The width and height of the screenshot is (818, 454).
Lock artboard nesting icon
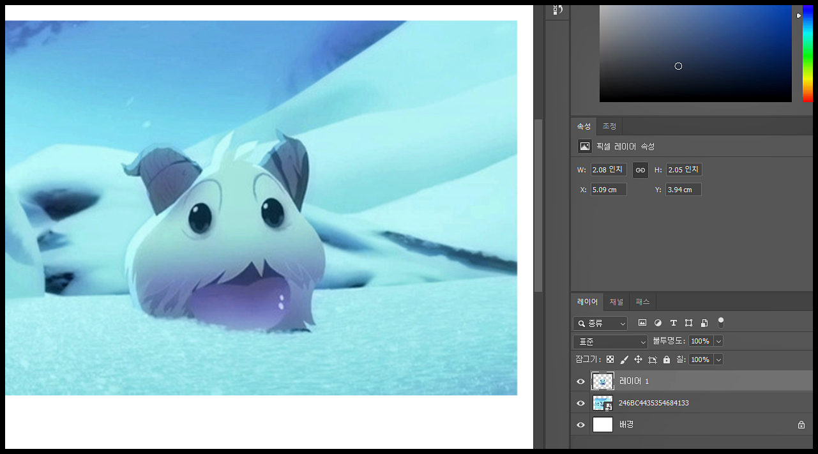click(x=652, y=359)
